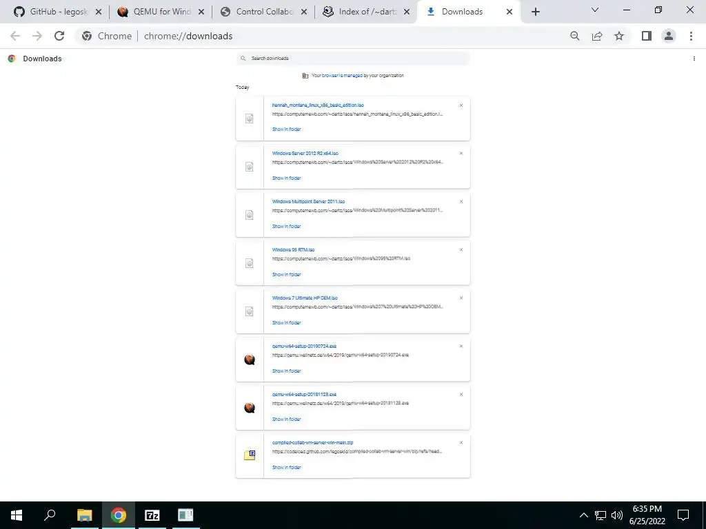
Task: Open the zoom magnifier icon in address bar
Action: pos(574,36)
